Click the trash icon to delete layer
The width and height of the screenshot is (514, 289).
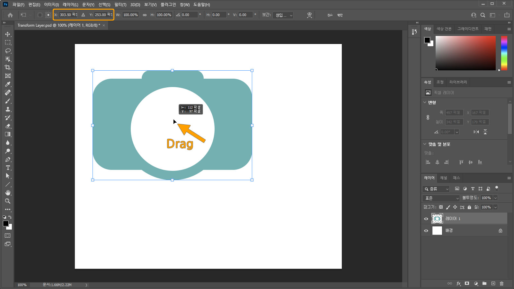[501, 284]
